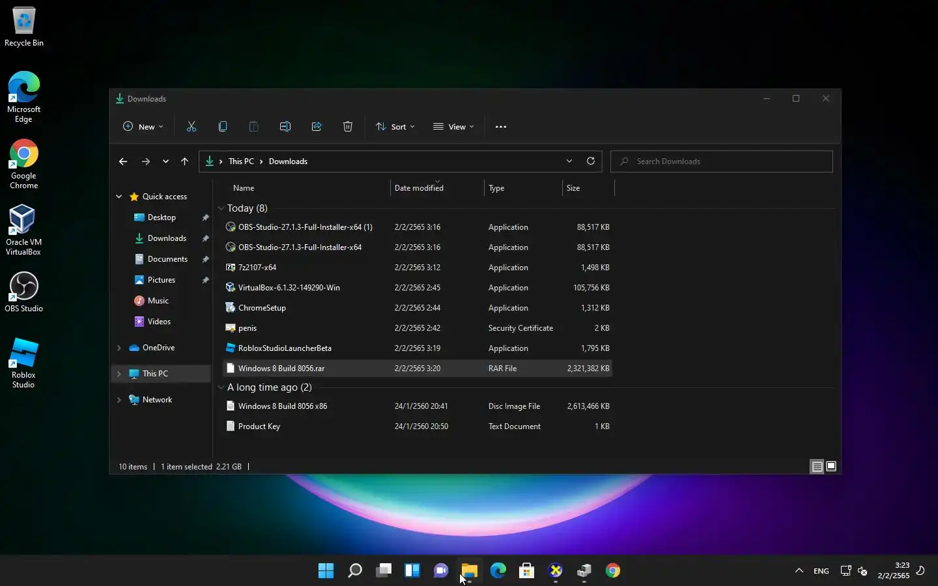
Task: Open Music in sidebar
Action: (x=158, y=301)
